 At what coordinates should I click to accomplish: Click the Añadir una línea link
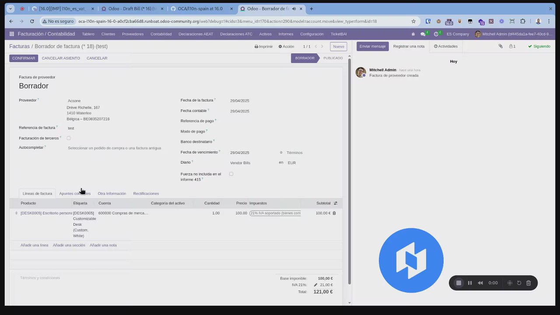point(34,245)
